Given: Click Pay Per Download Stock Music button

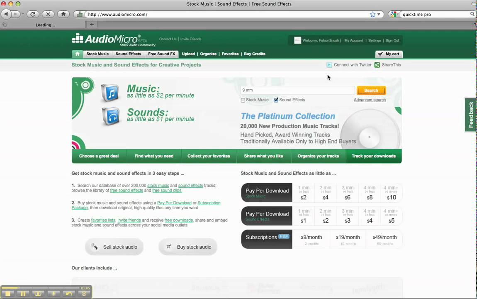Looking at the screenshot, I should click(x=267, y=193).
